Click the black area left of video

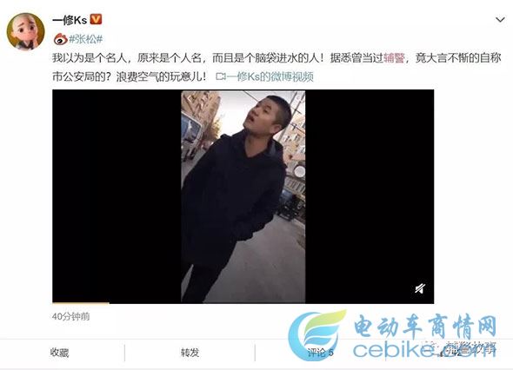[117, 196]
